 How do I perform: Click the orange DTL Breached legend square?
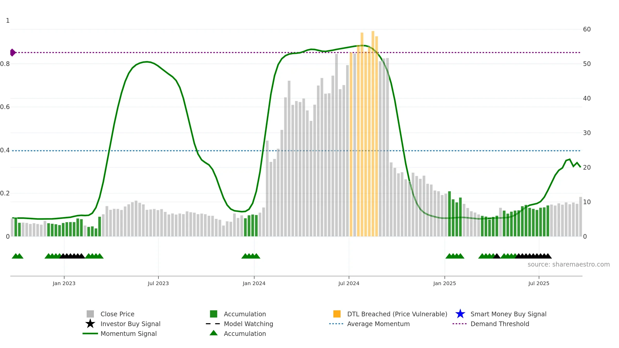(337, 314)
